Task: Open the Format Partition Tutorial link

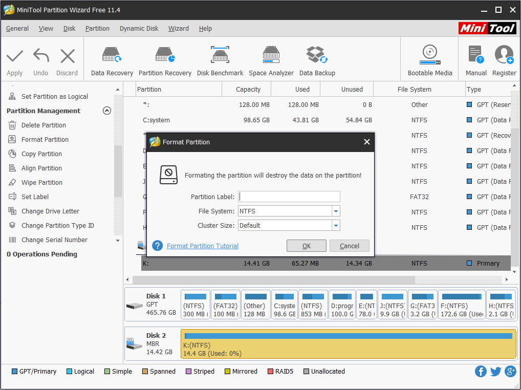Action: pos(203,246)
